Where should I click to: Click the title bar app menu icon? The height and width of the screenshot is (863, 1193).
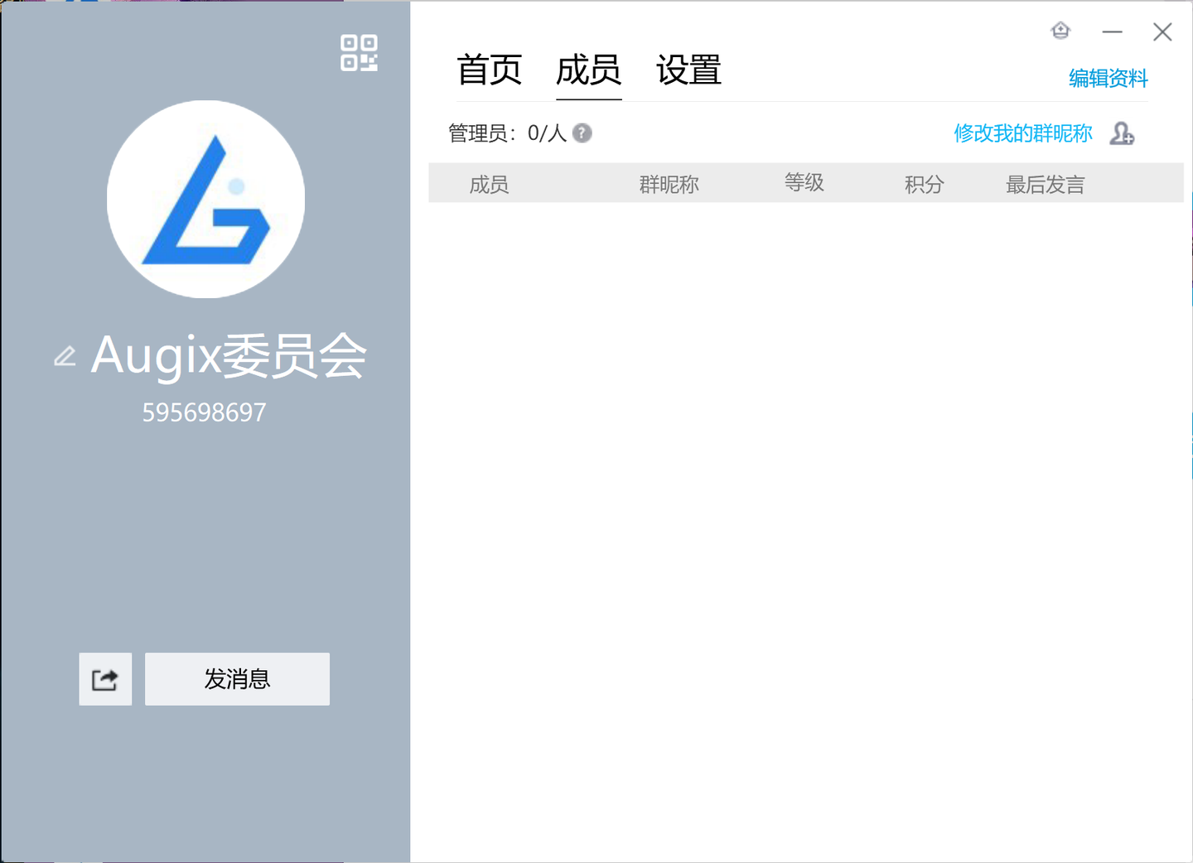click(1060, 31)
